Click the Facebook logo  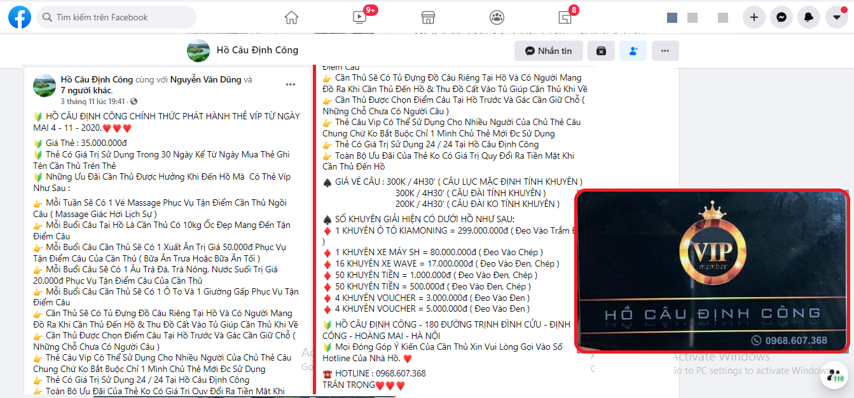(x=20, y=17)
